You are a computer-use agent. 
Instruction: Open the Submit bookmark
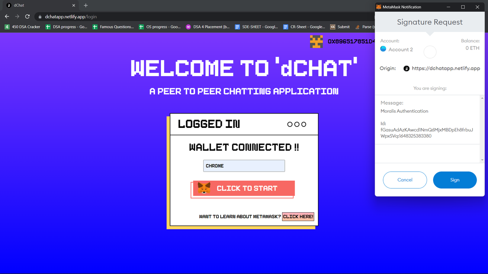[340, 27]
